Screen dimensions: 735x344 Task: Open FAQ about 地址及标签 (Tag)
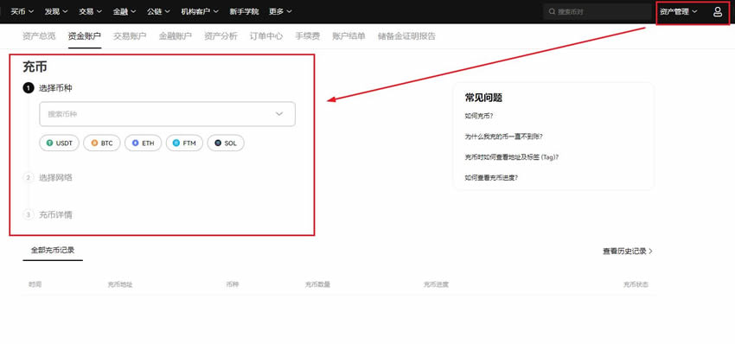[511, 157]
